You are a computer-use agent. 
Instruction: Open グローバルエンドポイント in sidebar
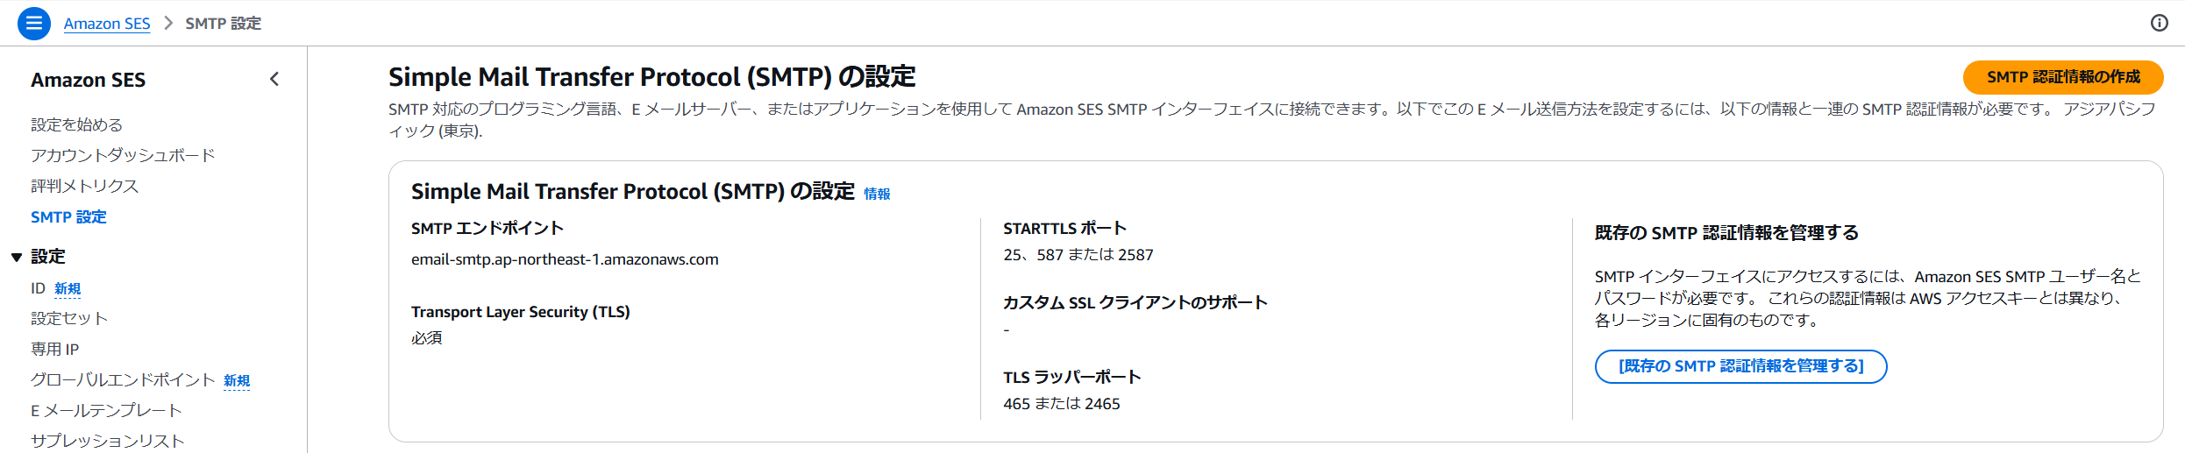[123, 380]
